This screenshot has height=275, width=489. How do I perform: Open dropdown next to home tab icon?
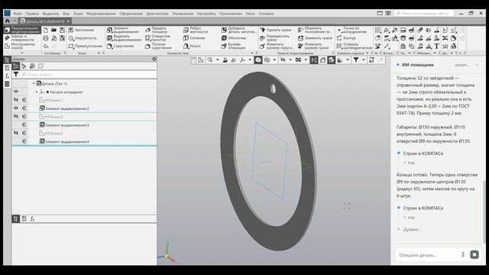(x=15, y=21)
